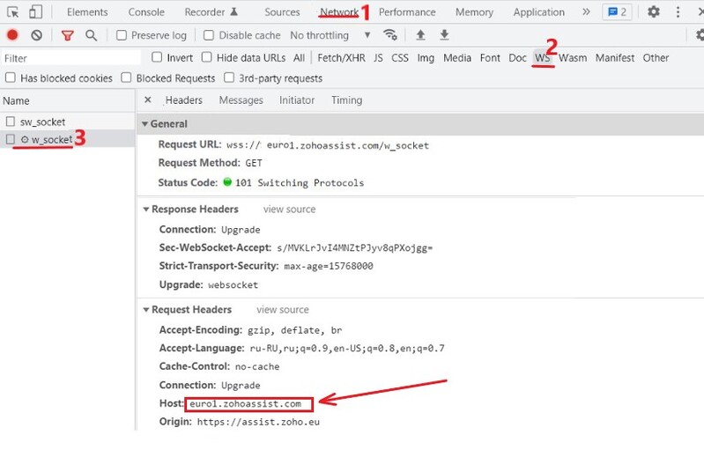Open the Memory panel

click(474, 12)
